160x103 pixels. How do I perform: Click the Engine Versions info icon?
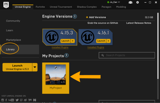click(75, 16)
